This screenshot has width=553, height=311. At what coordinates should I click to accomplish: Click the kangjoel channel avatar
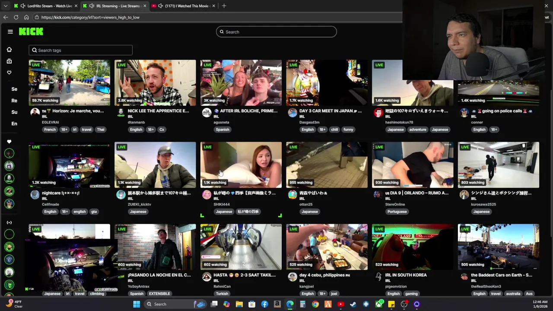pyautogui.click(x=292, y=277)
